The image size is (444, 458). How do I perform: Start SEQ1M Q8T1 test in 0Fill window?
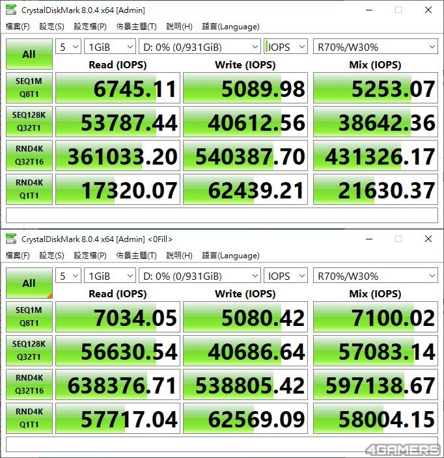pos(29,317)
